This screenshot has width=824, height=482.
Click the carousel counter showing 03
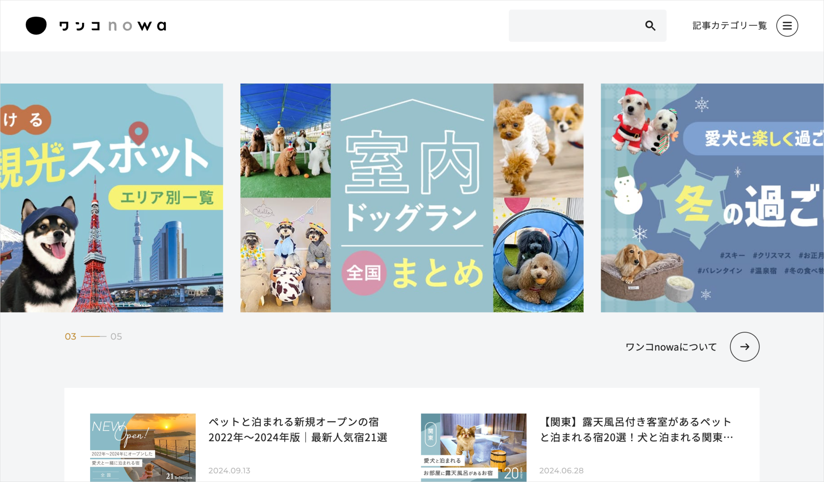coord(71,337)
